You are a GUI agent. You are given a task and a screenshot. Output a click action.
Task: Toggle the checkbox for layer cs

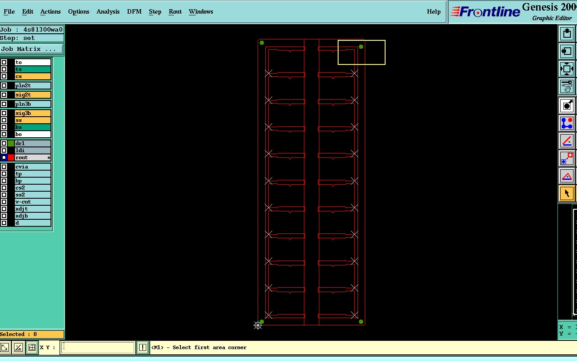pos(4,76)
